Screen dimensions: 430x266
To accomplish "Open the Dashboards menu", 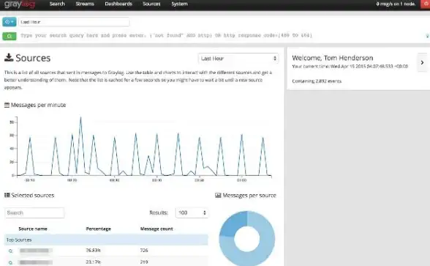I will pos(118,4).
